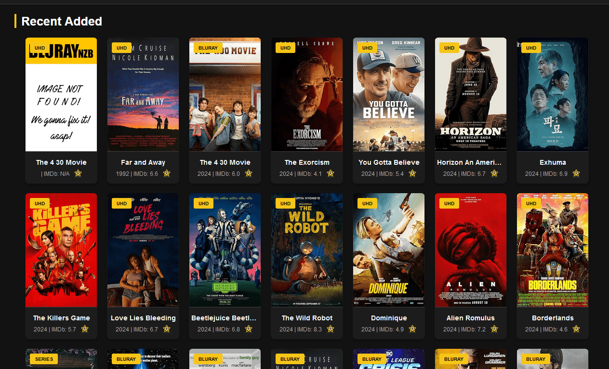Click the star icon under Borderlands
The height and width of the screenshot is (369, 609).
(x=576, y=329)
